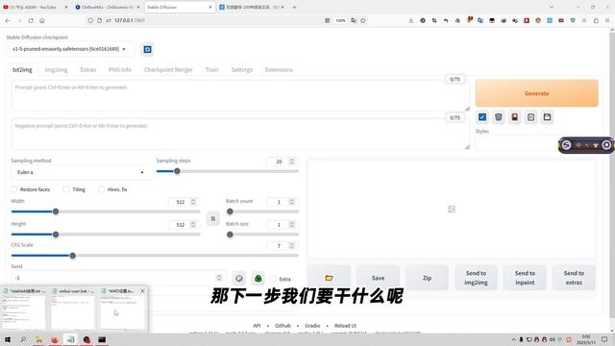615x346 pixels.
Task: Open File Explorer from the taskbar
Action: 38,339
